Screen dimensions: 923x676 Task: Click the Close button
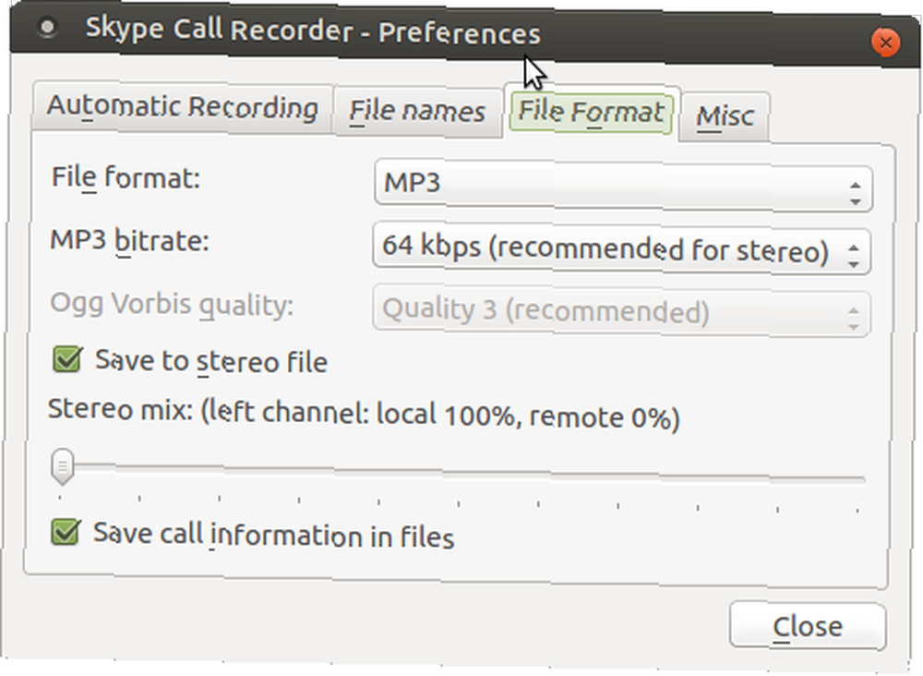click(x=808, y=626)
